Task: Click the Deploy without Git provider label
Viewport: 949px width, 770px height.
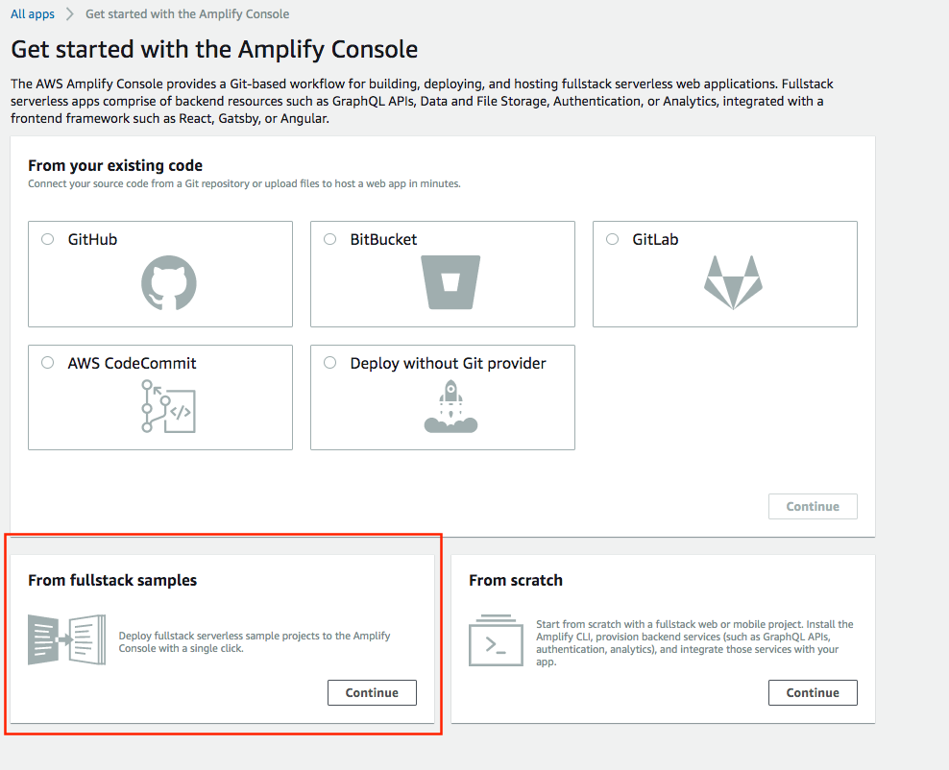Action: point(448,363)
